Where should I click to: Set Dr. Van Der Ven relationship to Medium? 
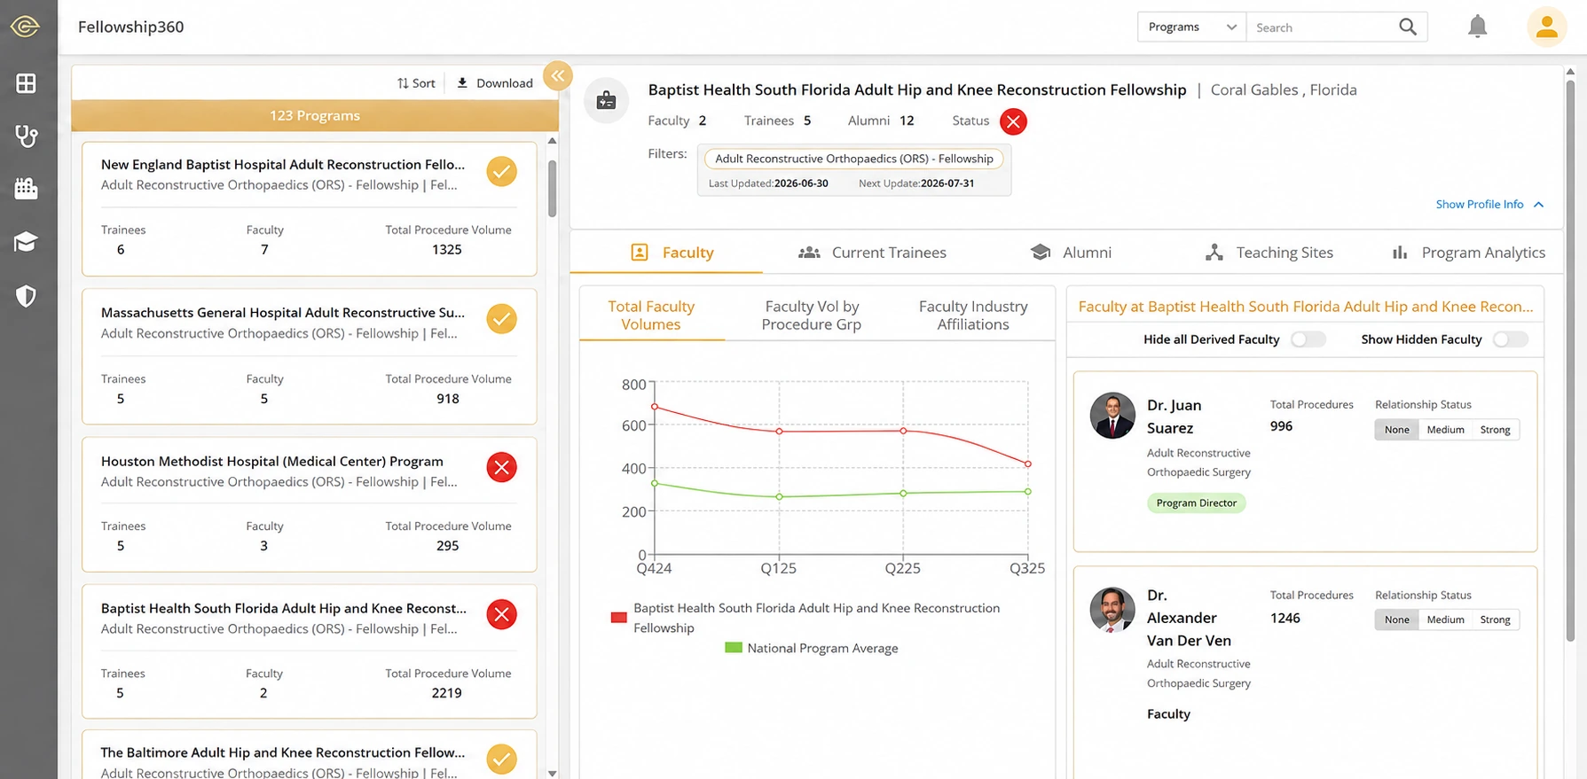(x=1445, y=619)
